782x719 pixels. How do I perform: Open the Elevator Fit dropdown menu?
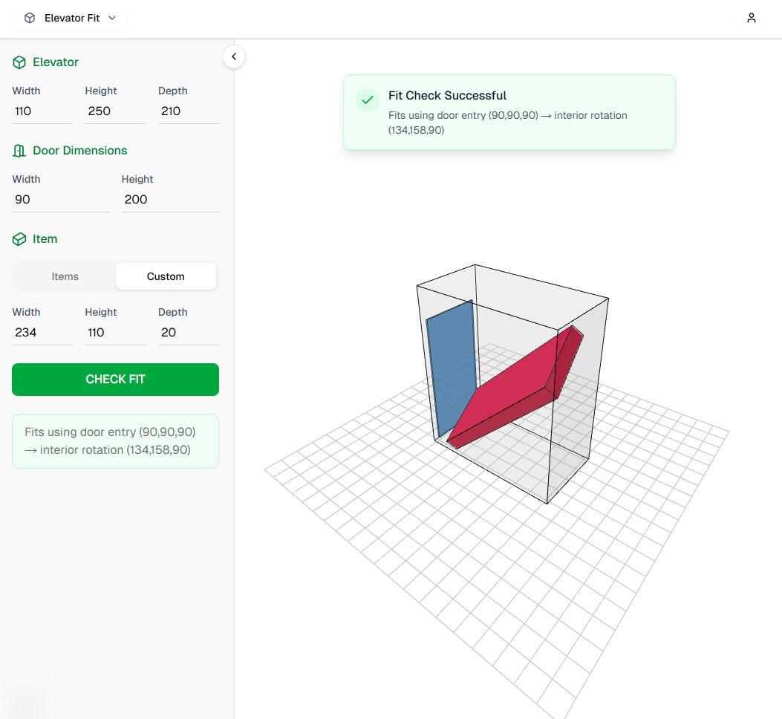click(71, 18)
